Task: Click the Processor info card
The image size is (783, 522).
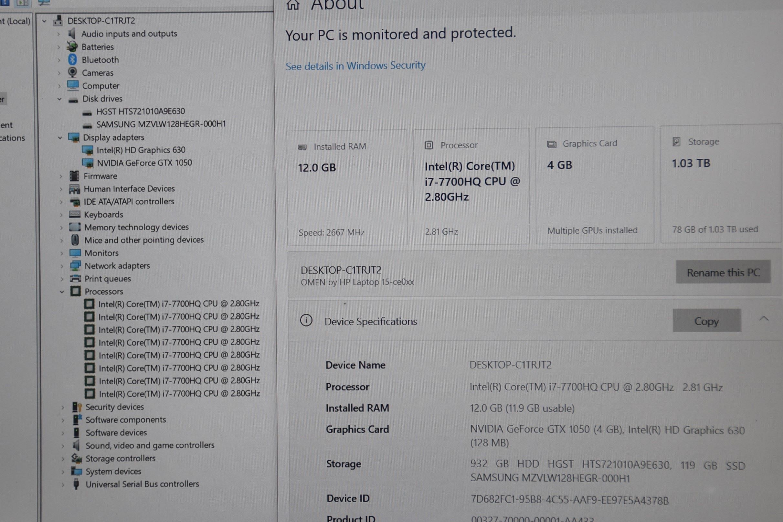Action: pyautogui.click(x=471, y=186)
